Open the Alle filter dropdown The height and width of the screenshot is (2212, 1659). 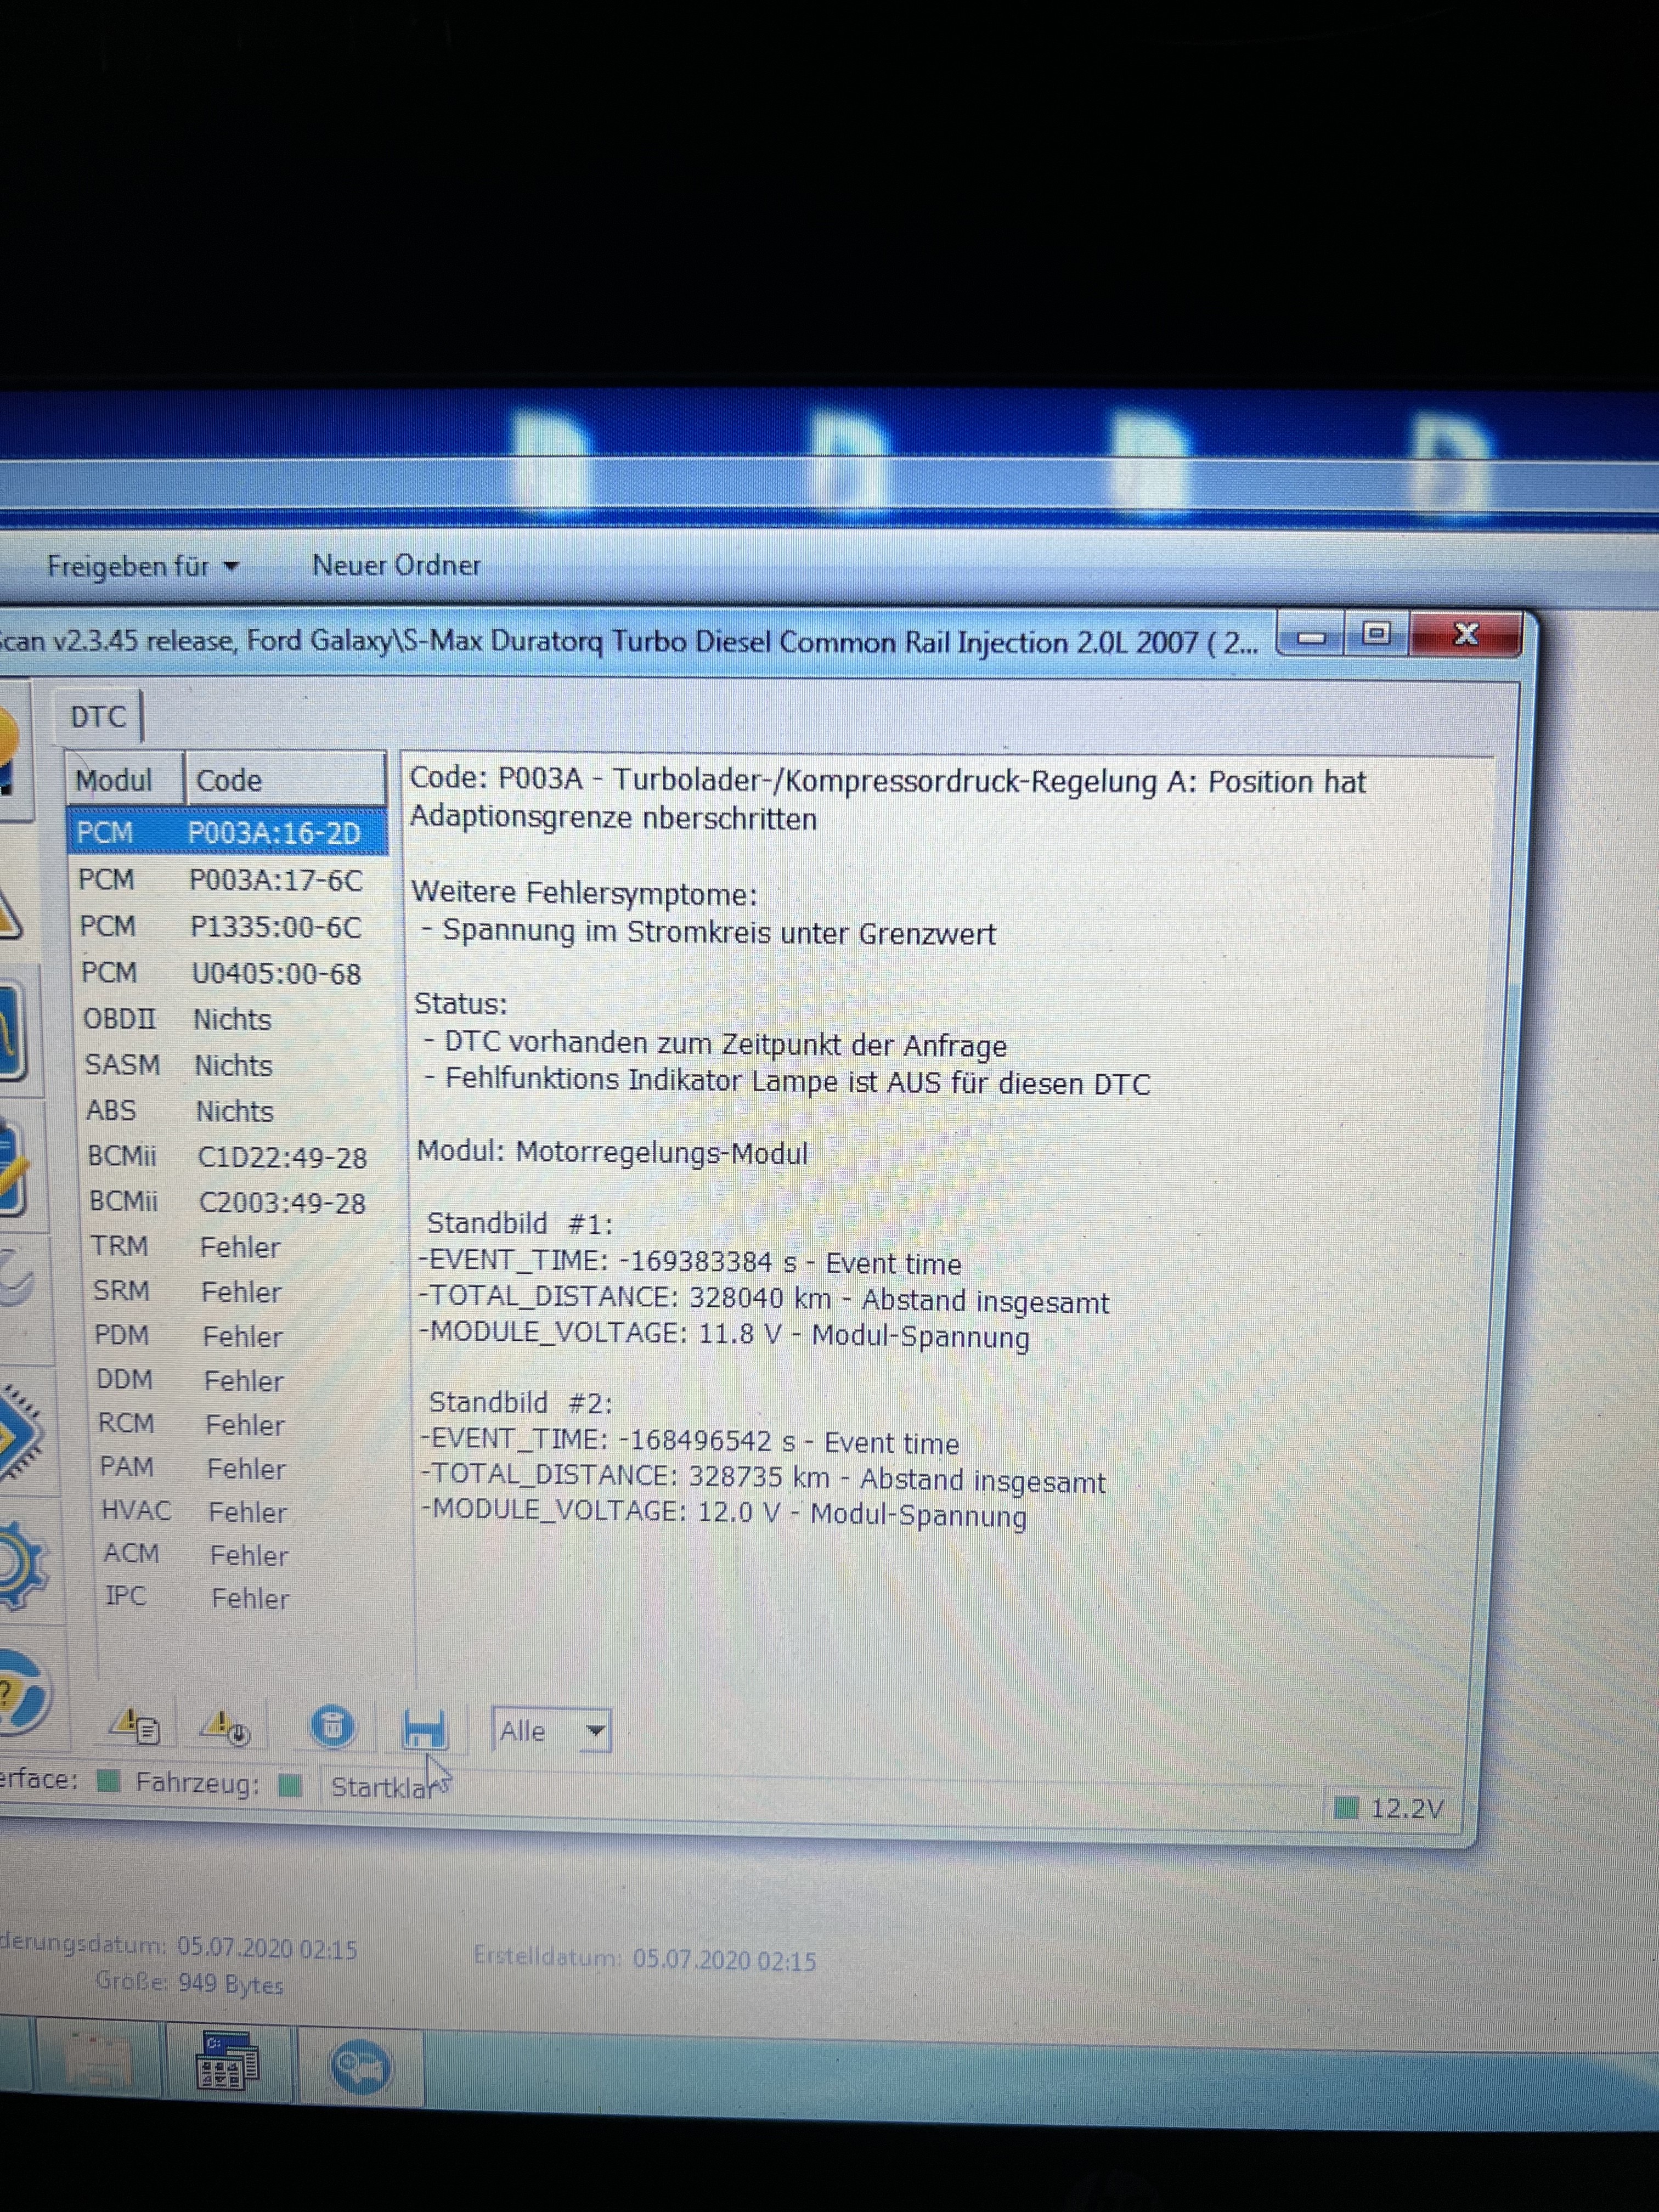tap(552, 1730)
